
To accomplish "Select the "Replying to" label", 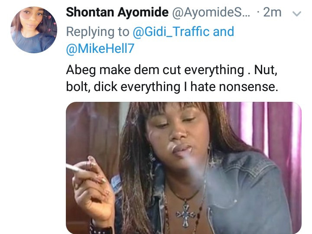I will 97,32.
